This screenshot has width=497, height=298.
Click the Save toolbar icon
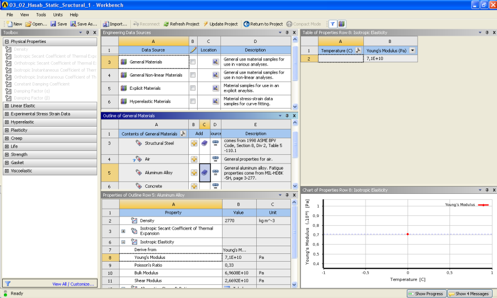coord(53,24)
